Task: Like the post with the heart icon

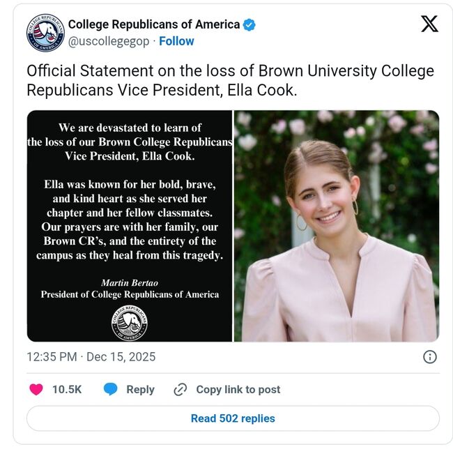Action: pyautogui.click(x=36, y=390)
